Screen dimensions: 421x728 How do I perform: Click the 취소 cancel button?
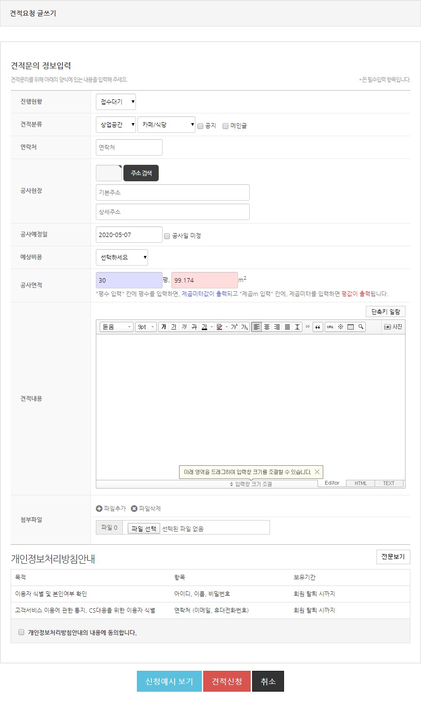click(x=268, y=681)
